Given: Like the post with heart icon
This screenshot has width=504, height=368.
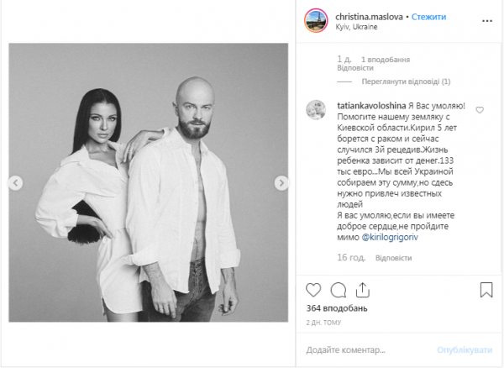Looking at the screenshot, I should [313, 290].
